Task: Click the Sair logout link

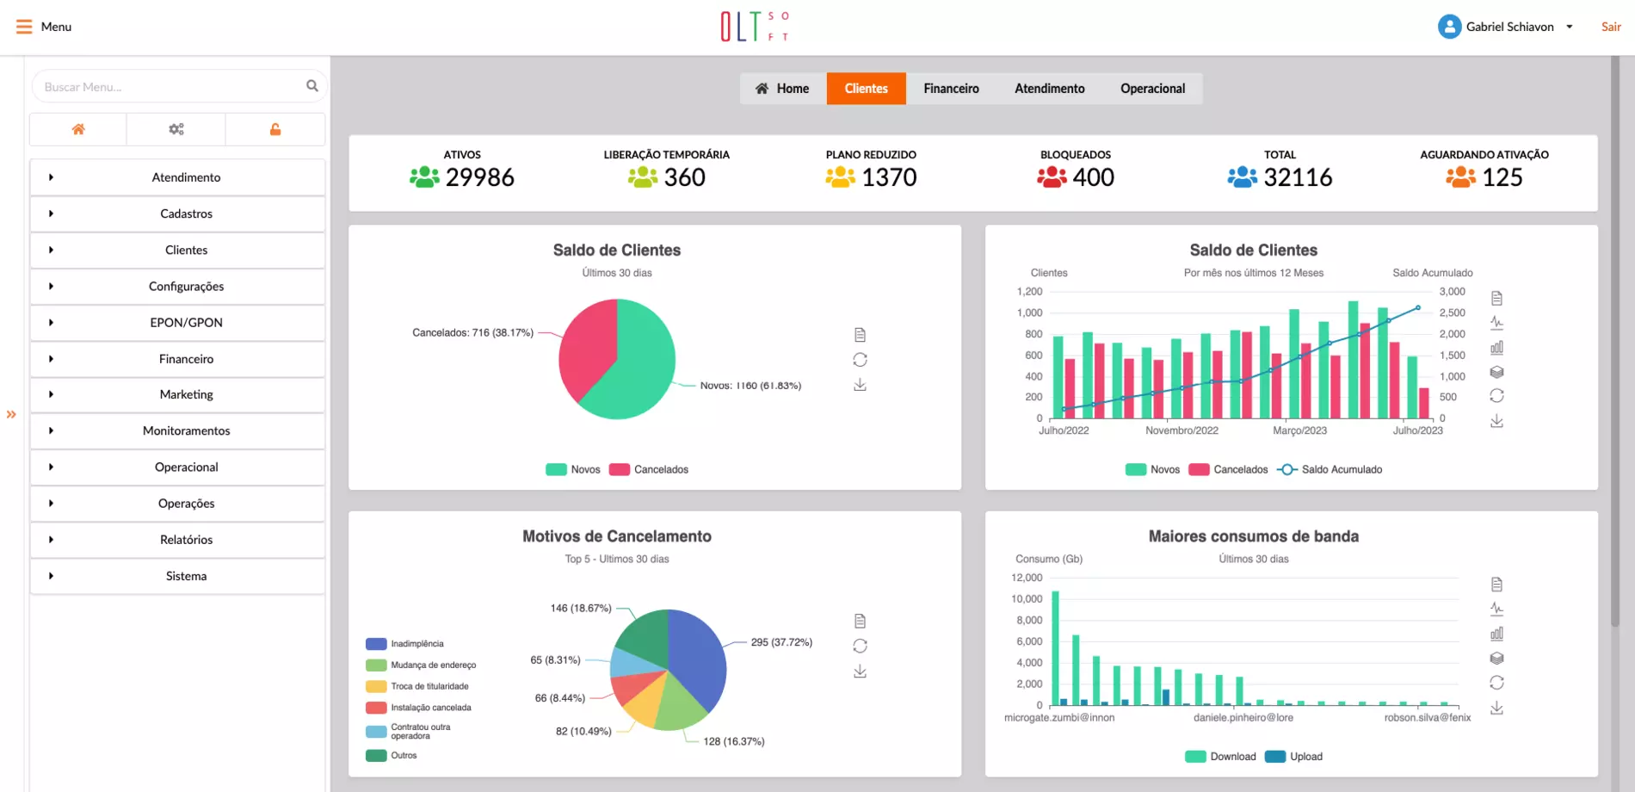Action: 1611,27
